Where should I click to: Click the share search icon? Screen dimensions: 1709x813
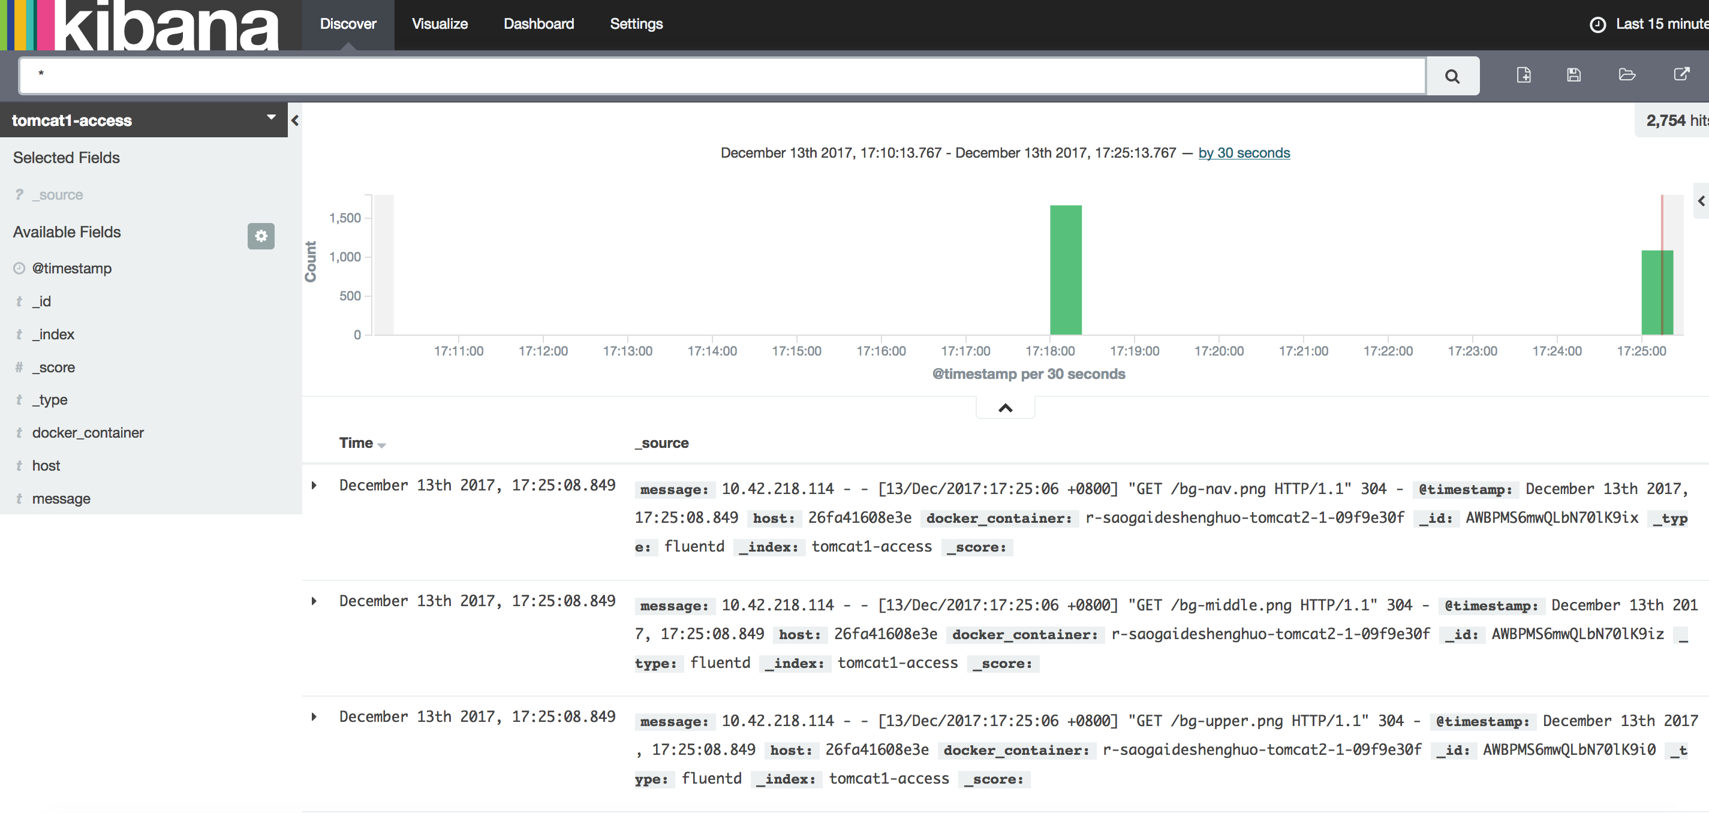(1681, 74)
